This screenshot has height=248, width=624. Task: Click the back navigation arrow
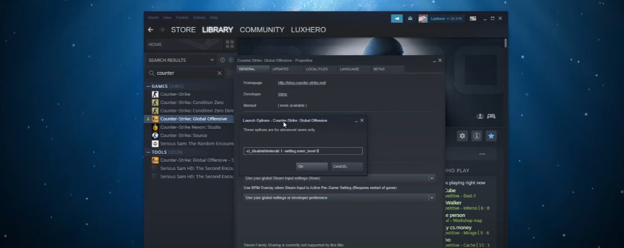pyautogui.click(x=150, y=30)
